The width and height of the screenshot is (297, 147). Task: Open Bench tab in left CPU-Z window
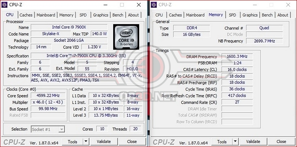(x=118, y=15)
